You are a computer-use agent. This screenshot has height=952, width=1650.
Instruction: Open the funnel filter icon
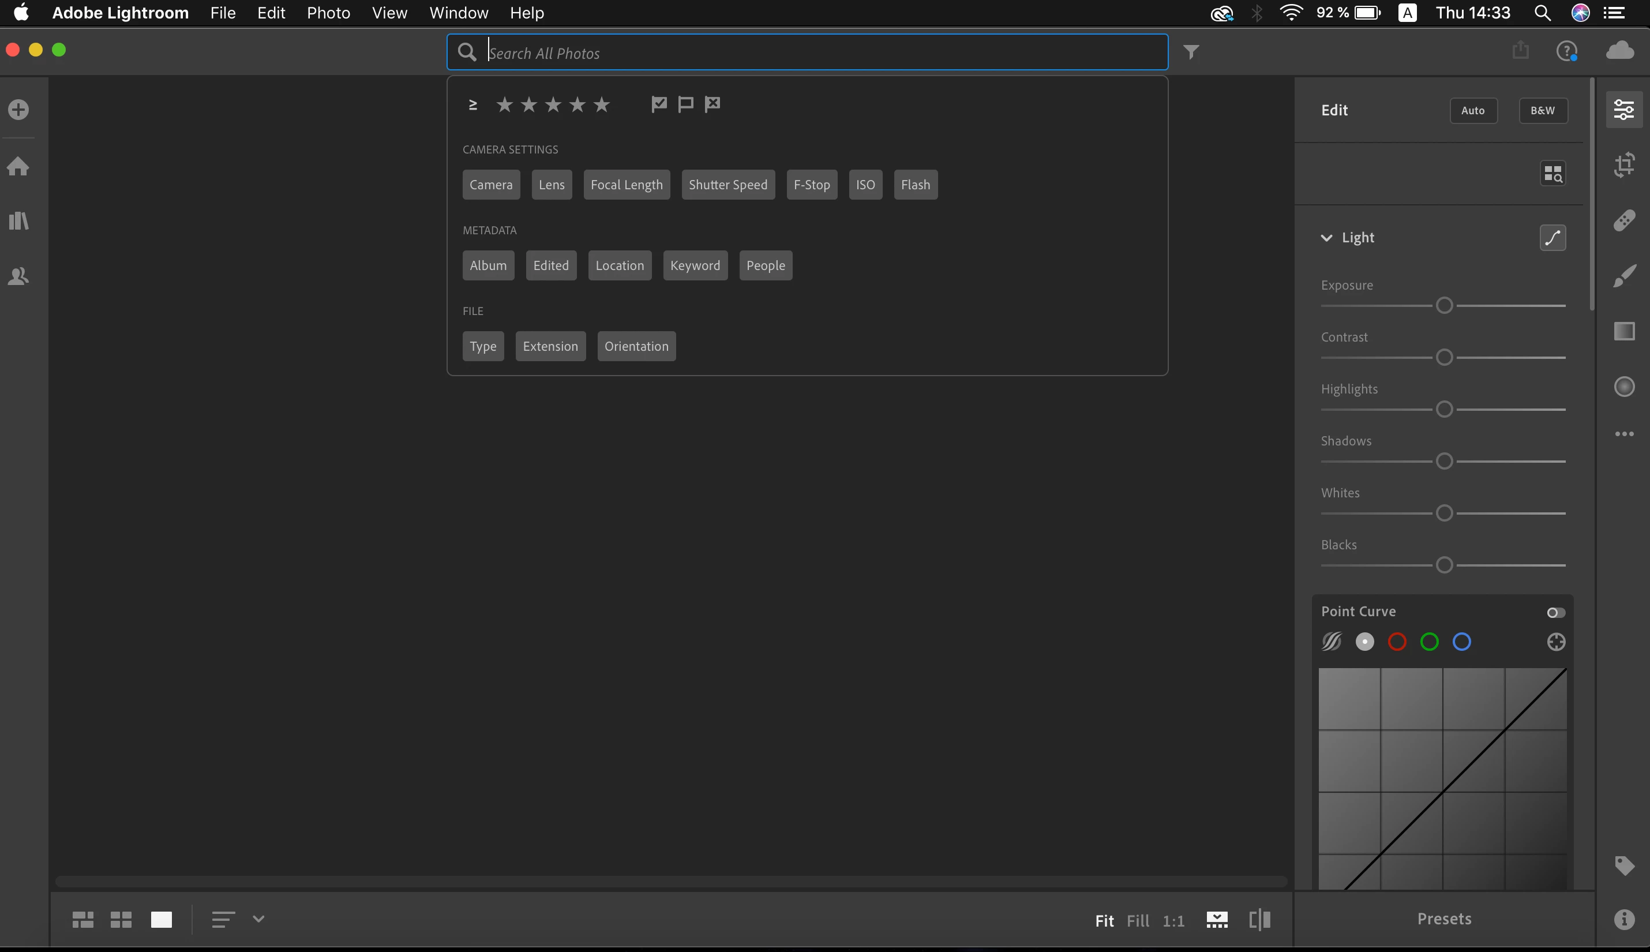[1191, 52]
